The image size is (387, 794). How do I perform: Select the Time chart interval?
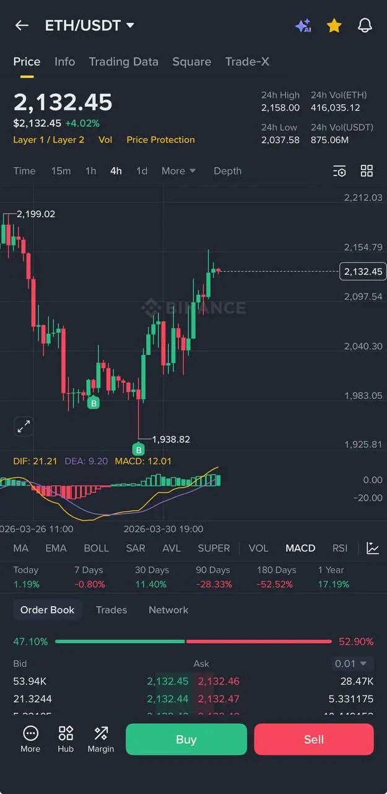[24, 171]
